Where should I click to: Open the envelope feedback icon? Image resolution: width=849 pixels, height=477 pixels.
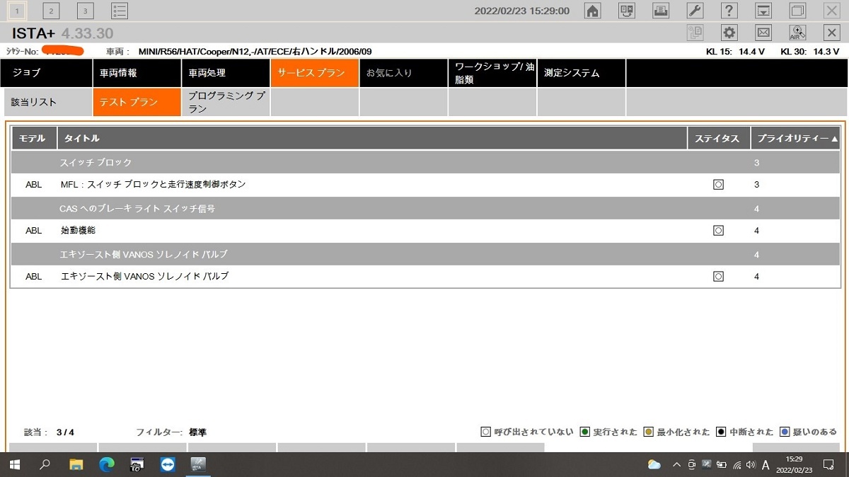763,33
